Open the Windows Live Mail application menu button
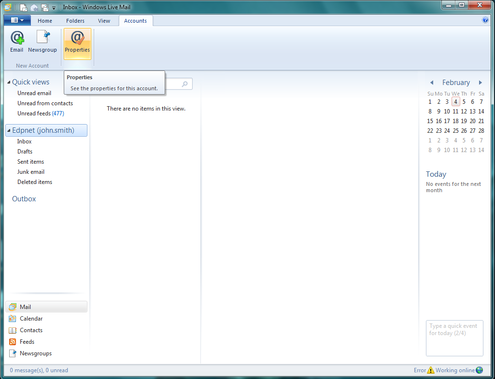 (17, 20)
